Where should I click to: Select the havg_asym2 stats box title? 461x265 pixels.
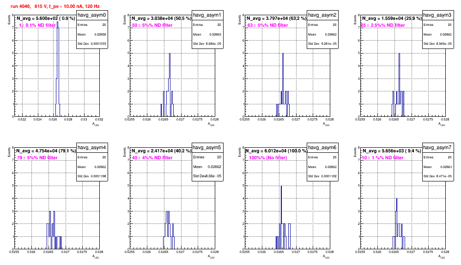tap(322, 15)
